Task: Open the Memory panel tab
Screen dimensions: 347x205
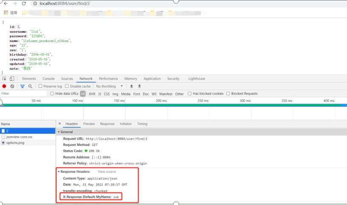Action: (131, 79)
